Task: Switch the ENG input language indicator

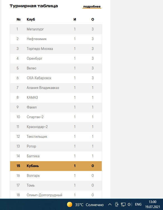Action: pyautogui.click(x=138, y=204)
